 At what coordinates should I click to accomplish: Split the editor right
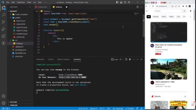click(138, 7)
